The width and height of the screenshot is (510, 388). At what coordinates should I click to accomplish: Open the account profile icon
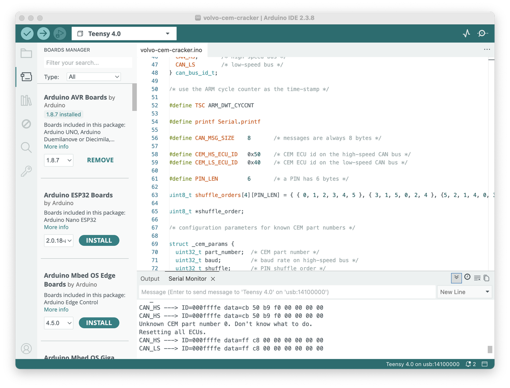coord(26,349)
